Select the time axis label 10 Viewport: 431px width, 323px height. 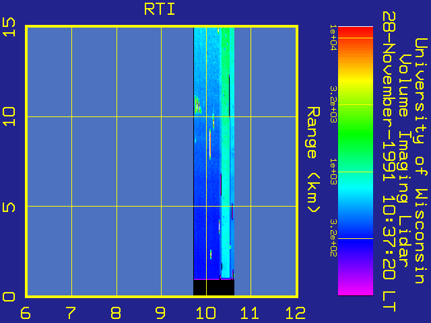coord(205,313)
